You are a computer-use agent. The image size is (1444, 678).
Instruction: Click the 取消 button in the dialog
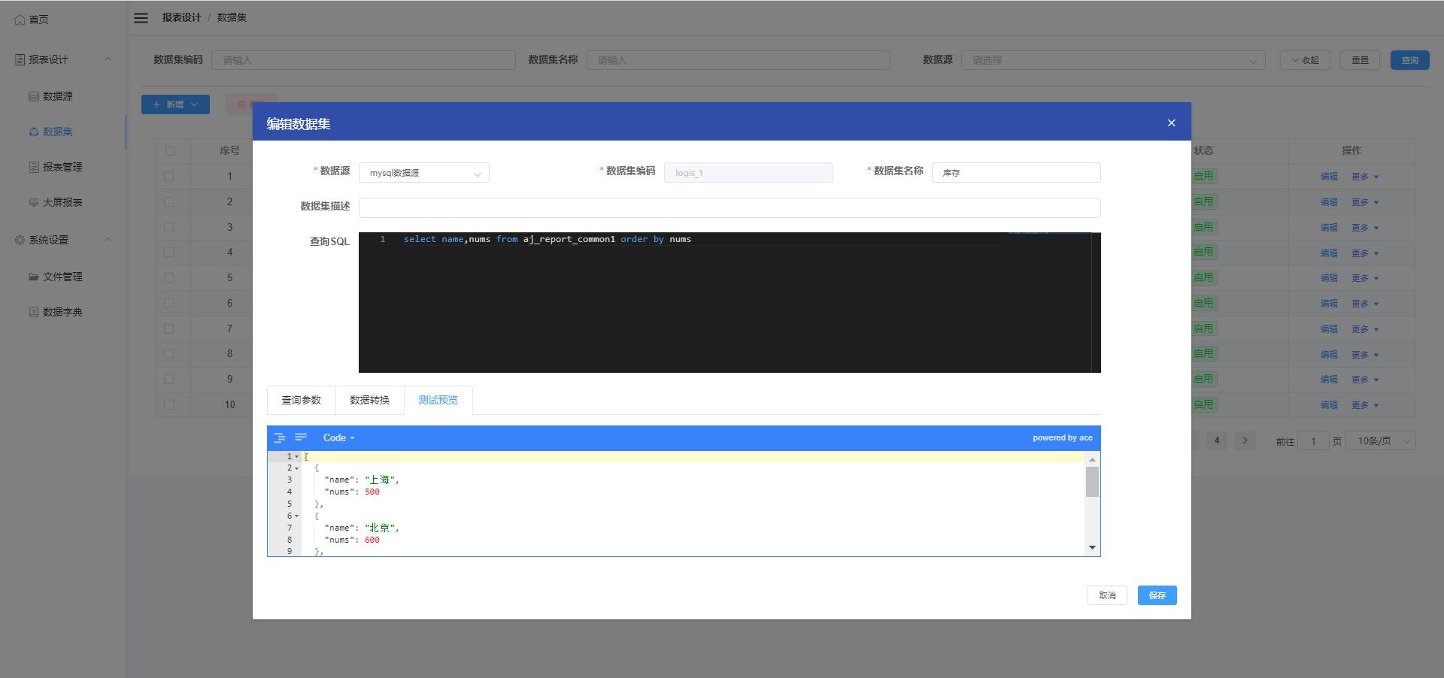[1107, 595]
